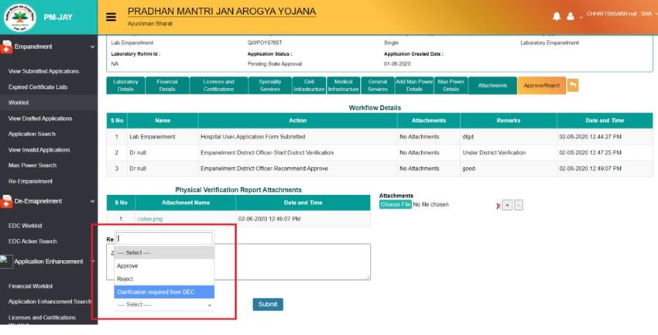Click the Submit button

point(268,304)
